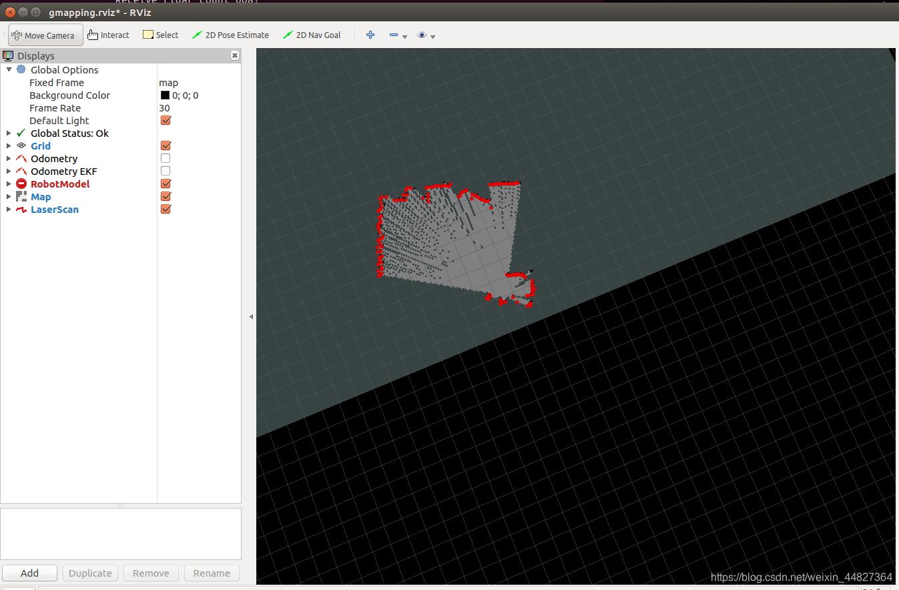Image resolution: width=899 pixels, height=590 pixels.
Task: Maximize the RViz window
Action: pos(35,12)
